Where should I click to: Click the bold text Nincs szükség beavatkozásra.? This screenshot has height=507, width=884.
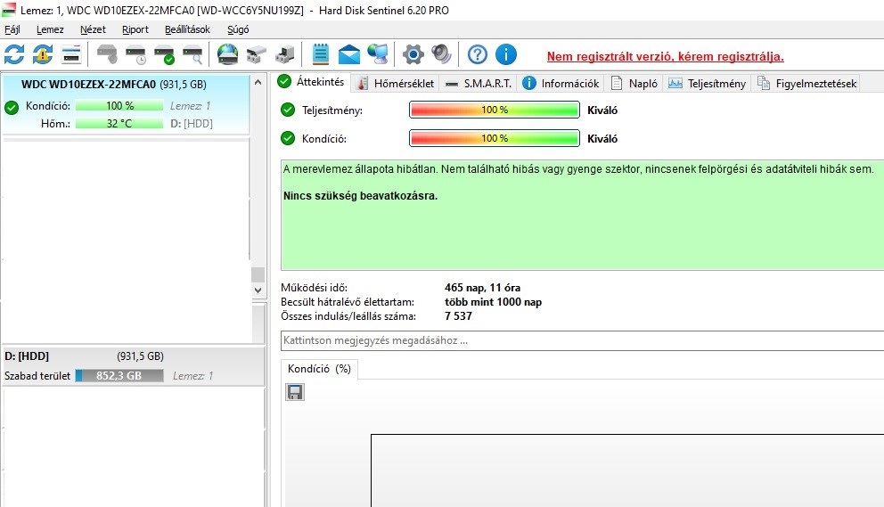tap(360, 196)
